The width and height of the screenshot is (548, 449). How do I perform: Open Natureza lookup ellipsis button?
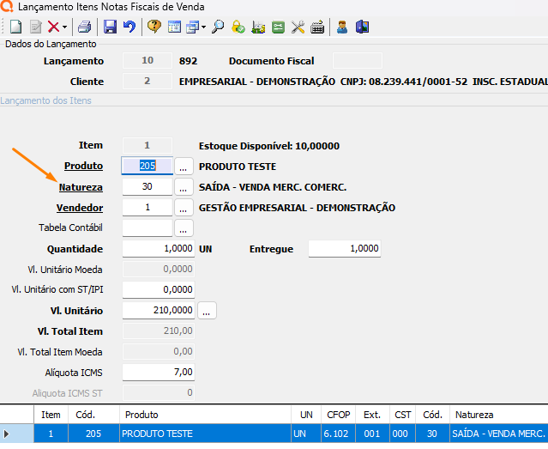[184, 186]
